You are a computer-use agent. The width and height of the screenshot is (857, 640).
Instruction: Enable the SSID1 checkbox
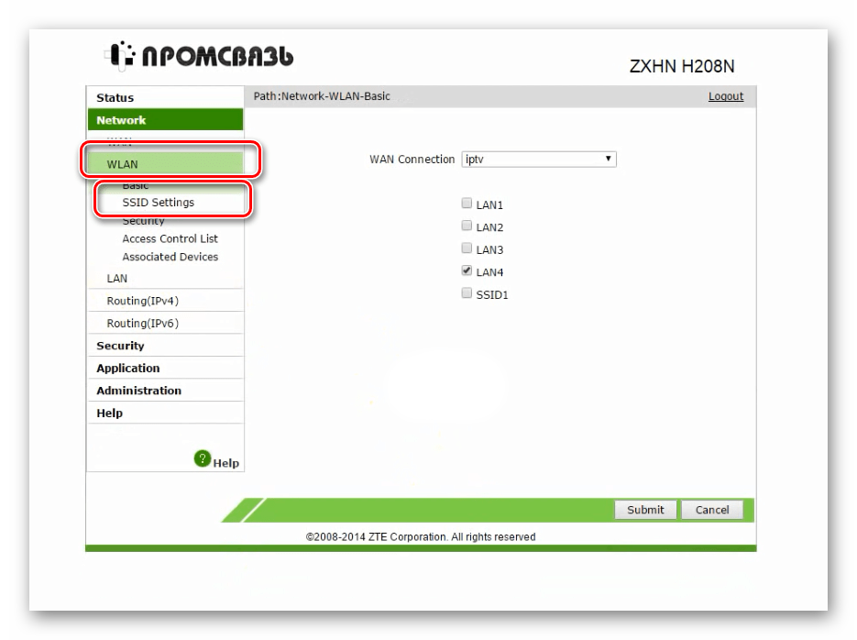(467, 292)
